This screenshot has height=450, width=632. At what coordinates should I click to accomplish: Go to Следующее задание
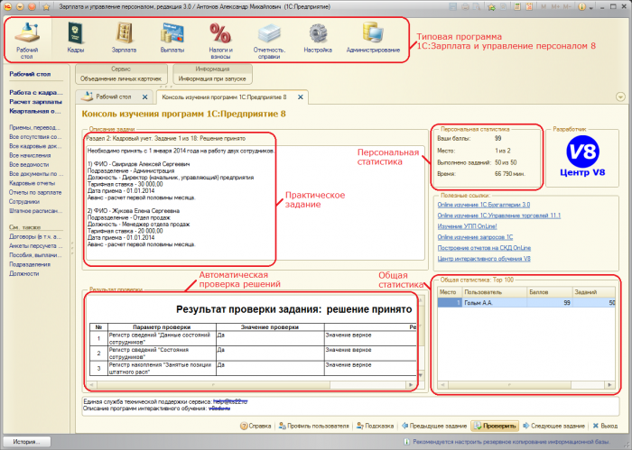pos(553,426)
